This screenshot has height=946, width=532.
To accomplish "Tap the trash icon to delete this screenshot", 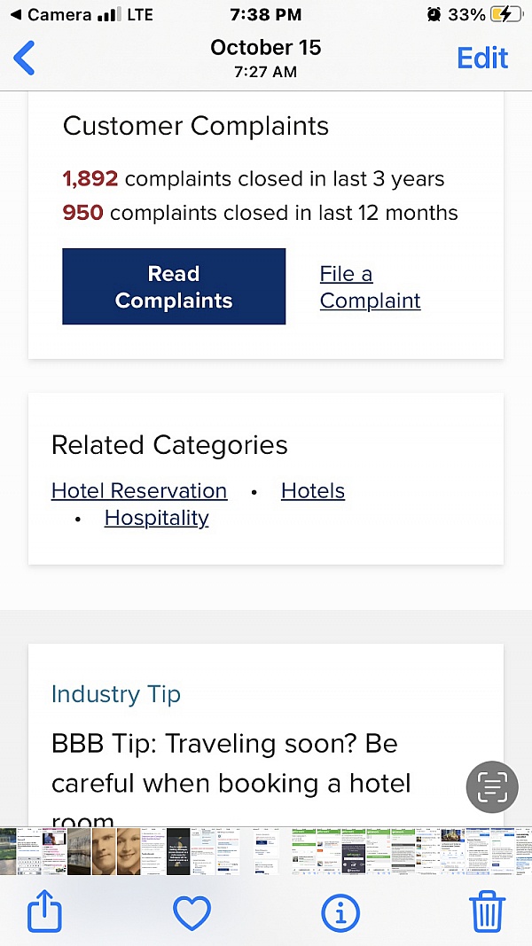I will (x=487, y=911).
